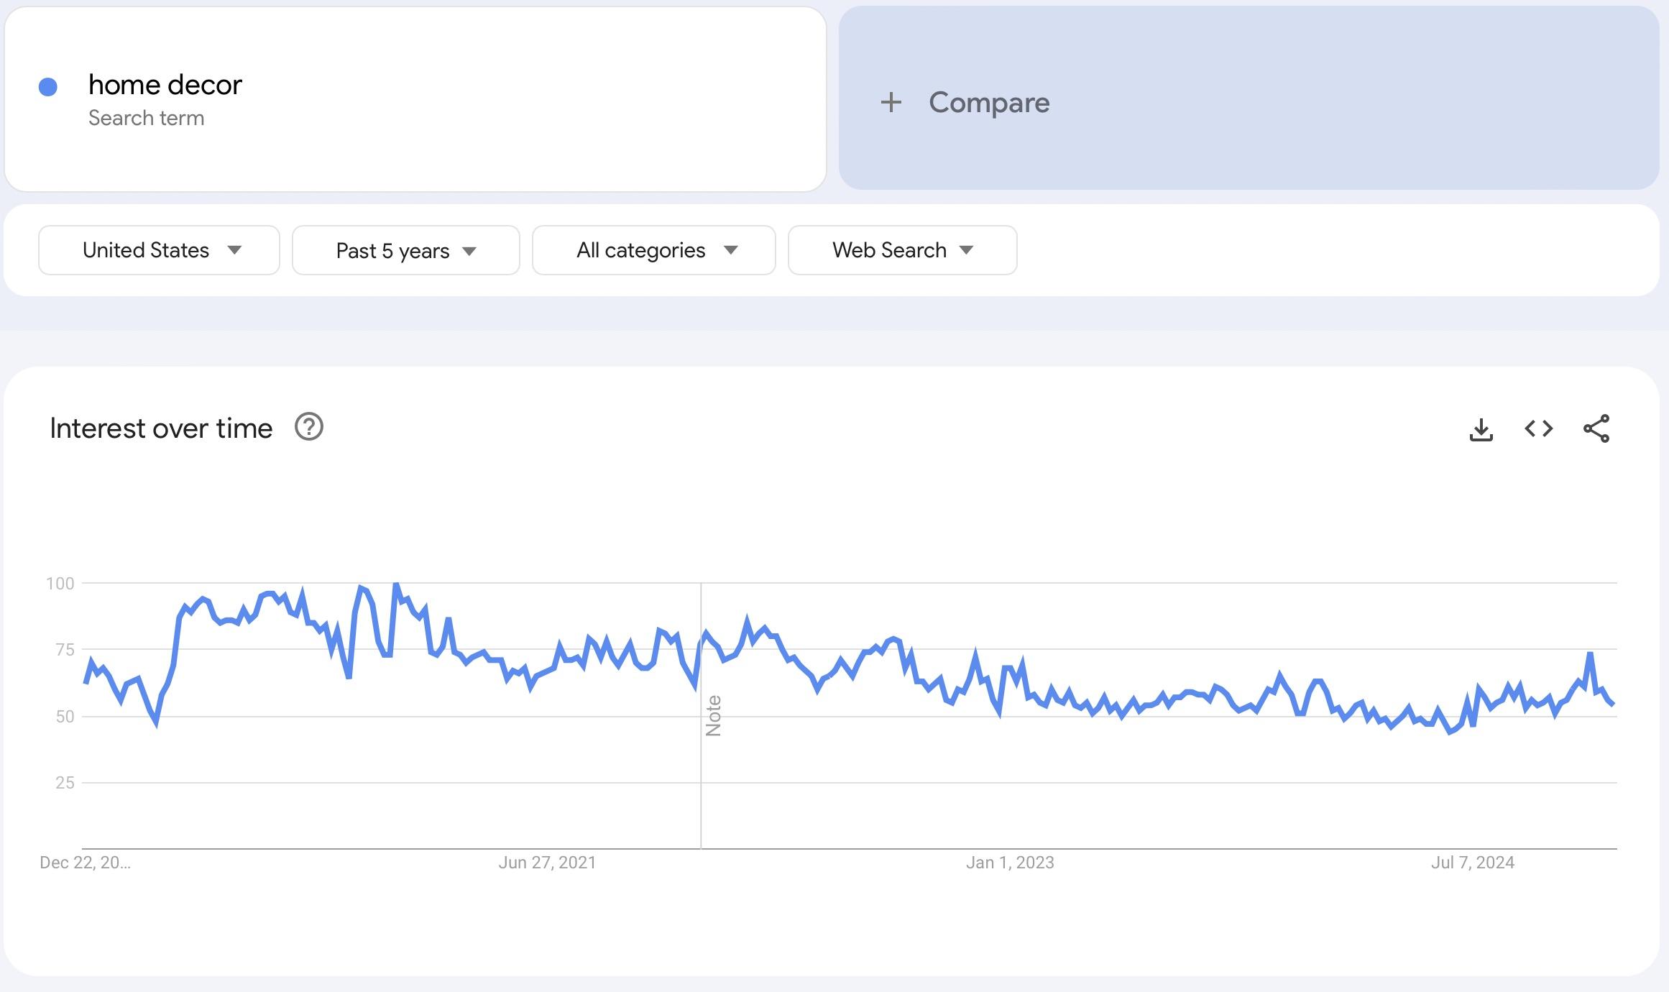Screen dimensions: 1669x992
Task: Open the Past 5 years time range filter
Action: click(405, 249)
